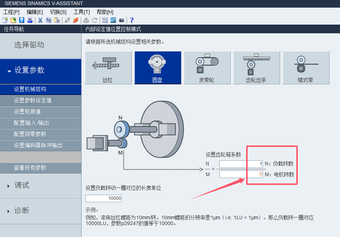Select the 齿轮齿条 rack and pinion mechanism
The height and width of the screenshot is (237, 340).
(x=256, y=68)
